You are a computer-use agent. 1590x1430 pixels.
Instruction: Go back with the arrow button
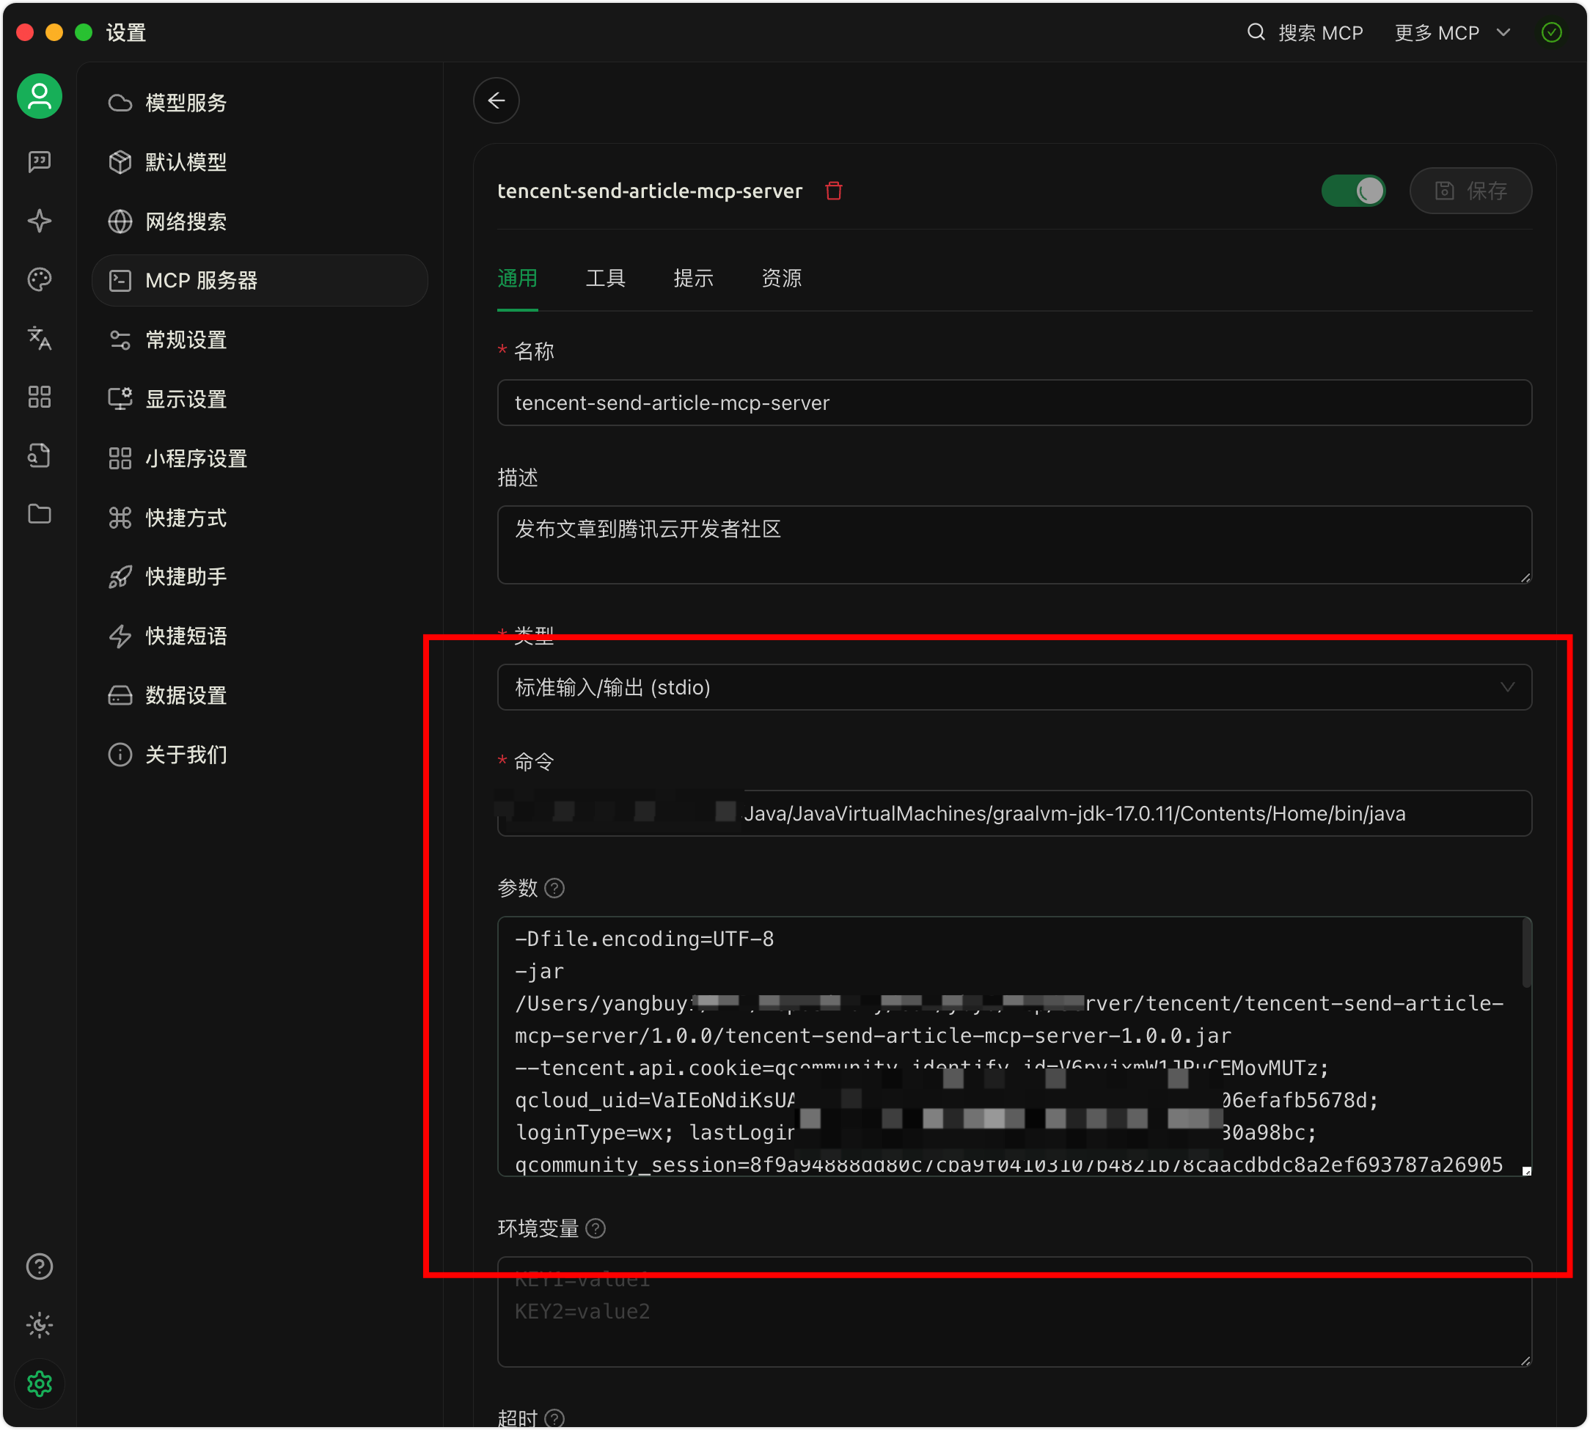click(x=497, y=100)
